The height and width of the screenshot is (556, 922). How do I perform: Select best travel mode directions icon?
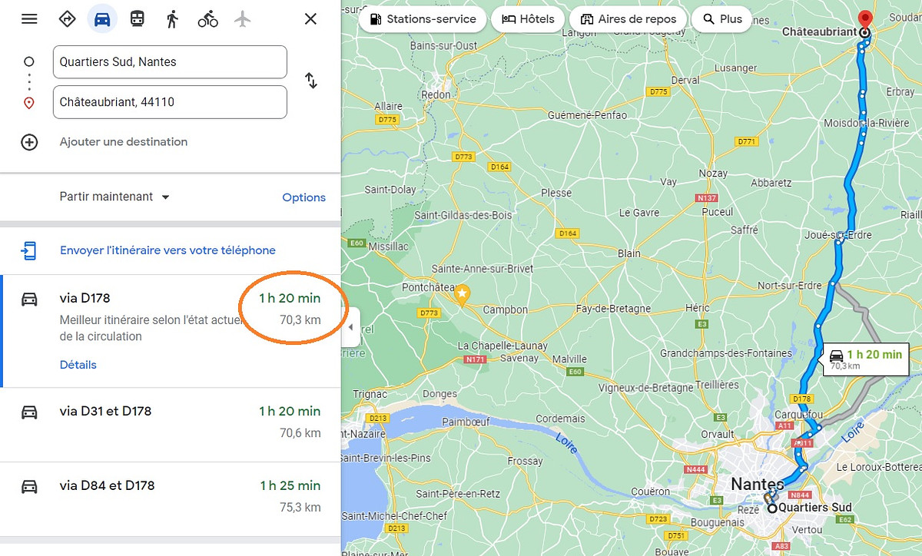tap(68, 19)
